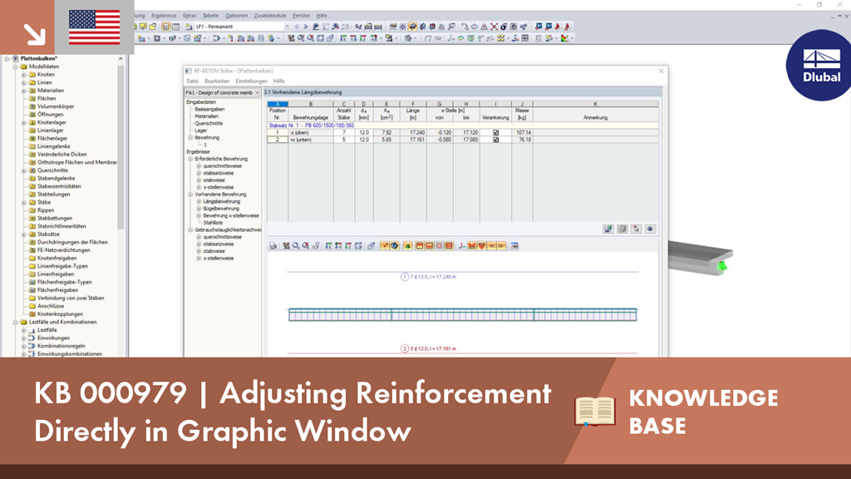This screenshot has width=851, height=479.
Task: Toggle the highlighted pencil edit icon
Action: click(x=384, y=246)
